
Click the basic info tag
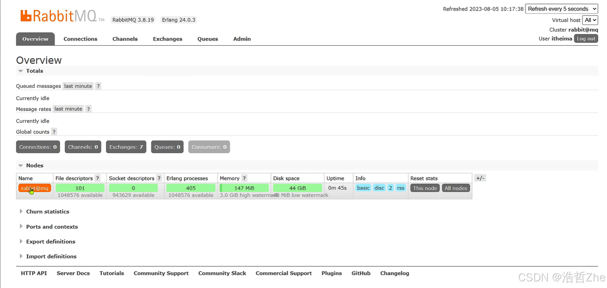(x=363, y=188)
